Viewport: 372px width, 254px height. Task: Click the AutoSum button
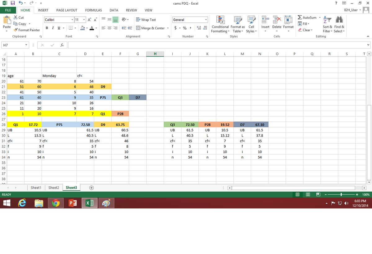[x=307, y=18]
